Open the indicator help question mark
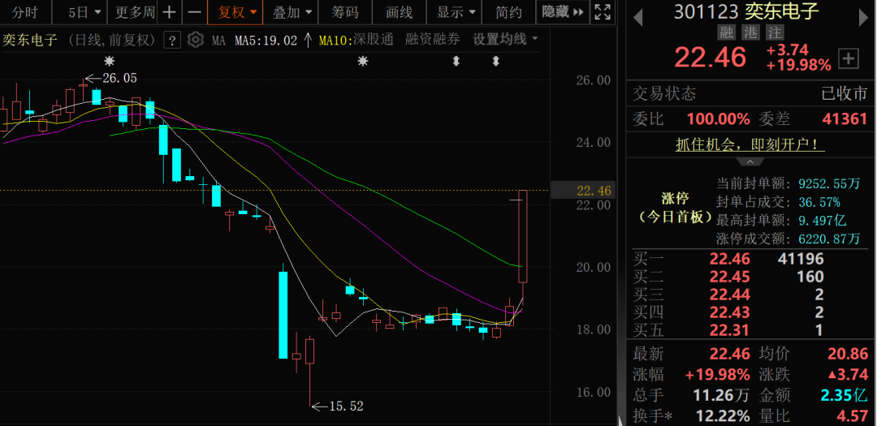 pyautogui.click(x=172, y=40)
